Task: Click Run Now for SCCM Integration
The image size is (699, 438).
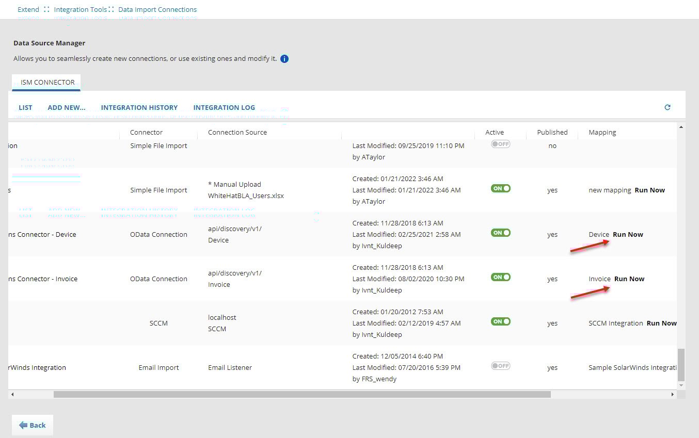Action: [661, 323]
